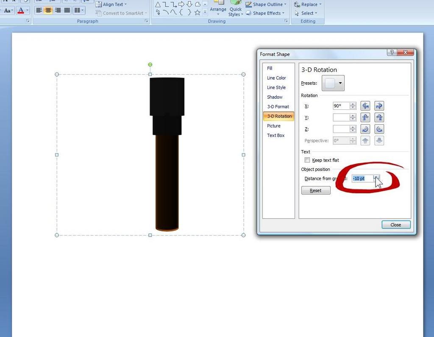
Task: Open the 3-D rotation Presets dropdown
Action: point(333,83)
